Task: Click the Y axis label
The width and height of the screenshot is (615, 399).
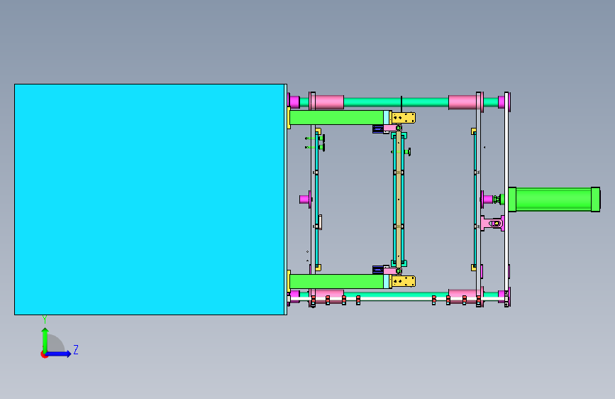Action: [45, 319]
